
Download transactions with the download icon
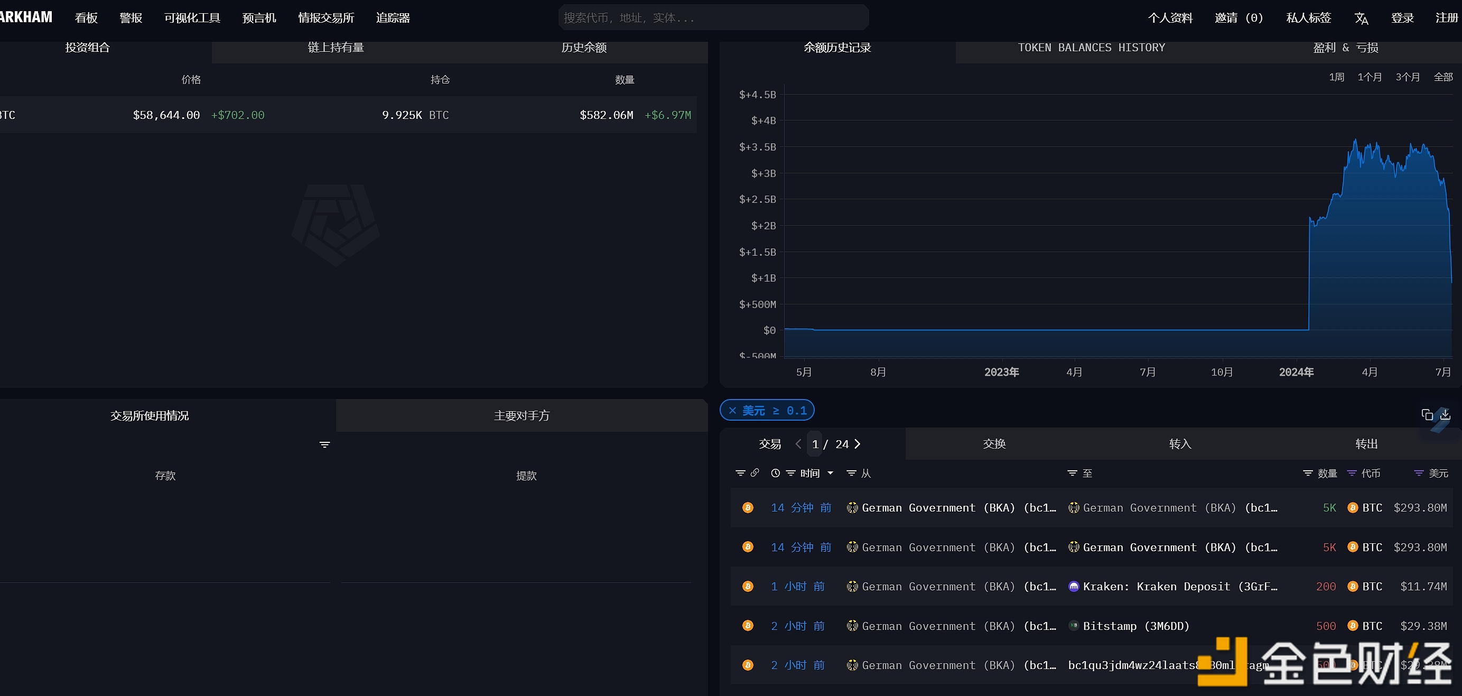click(1445, 414)
